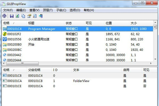
Task: Click the upper list scroll down arrow
Action: tap(155, 59)
